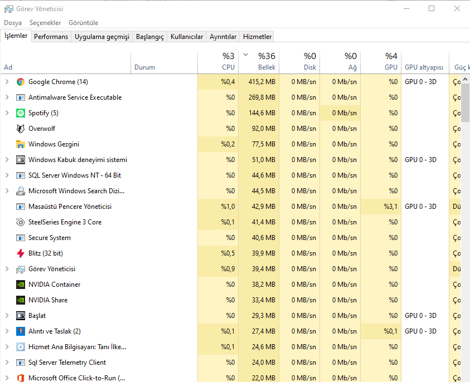470x382 pixels.
Task: Expand the Spotify (5) process group
Action: point(7,113)
